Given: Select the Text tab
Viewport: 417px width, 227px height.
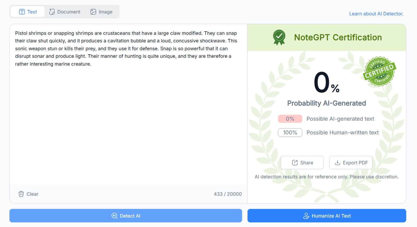Looking at the screenshot, I should tap(28, 12).
